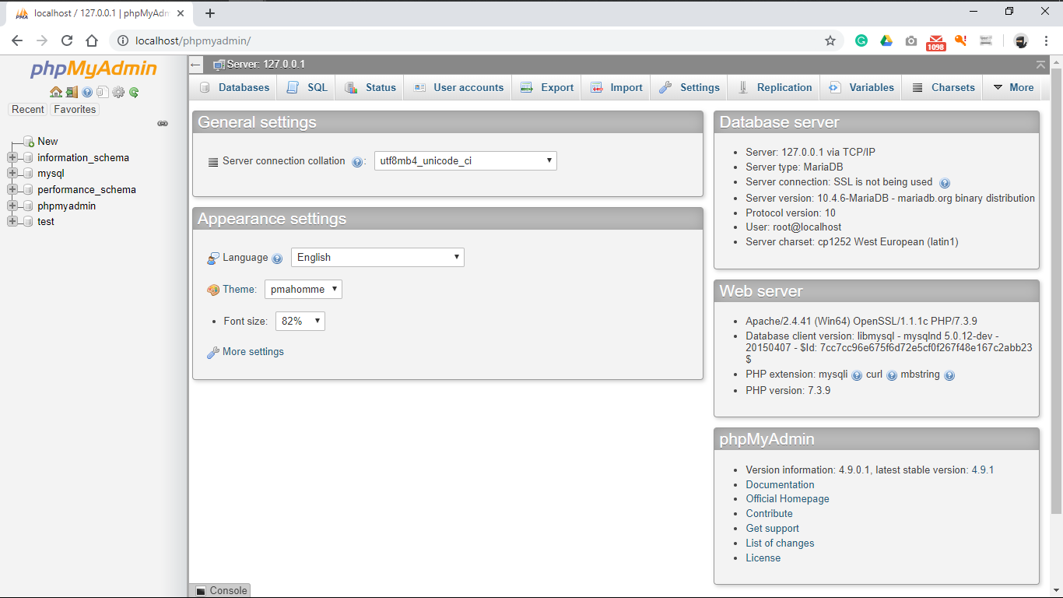This screenshot has width=1063, height=598.
Task: Click the help icon next to mbstring
Action: (x=949, y=375)
